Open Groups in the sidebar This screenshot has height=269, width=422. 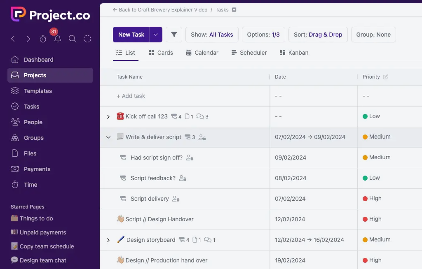point(50,138)
